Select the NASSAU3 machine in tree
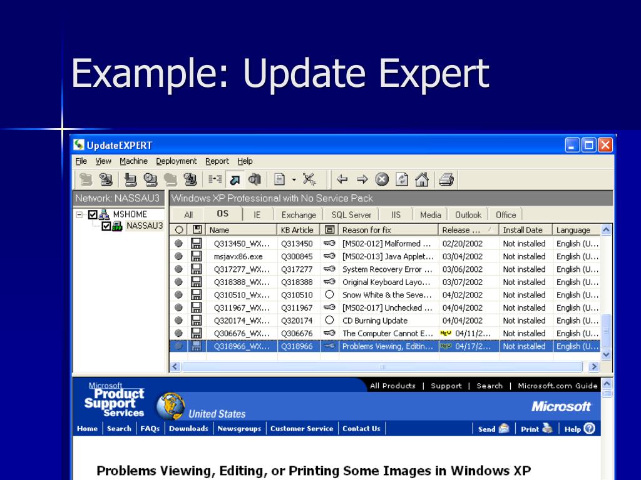The height and width of the screenshot is (480, 641). 145,226
